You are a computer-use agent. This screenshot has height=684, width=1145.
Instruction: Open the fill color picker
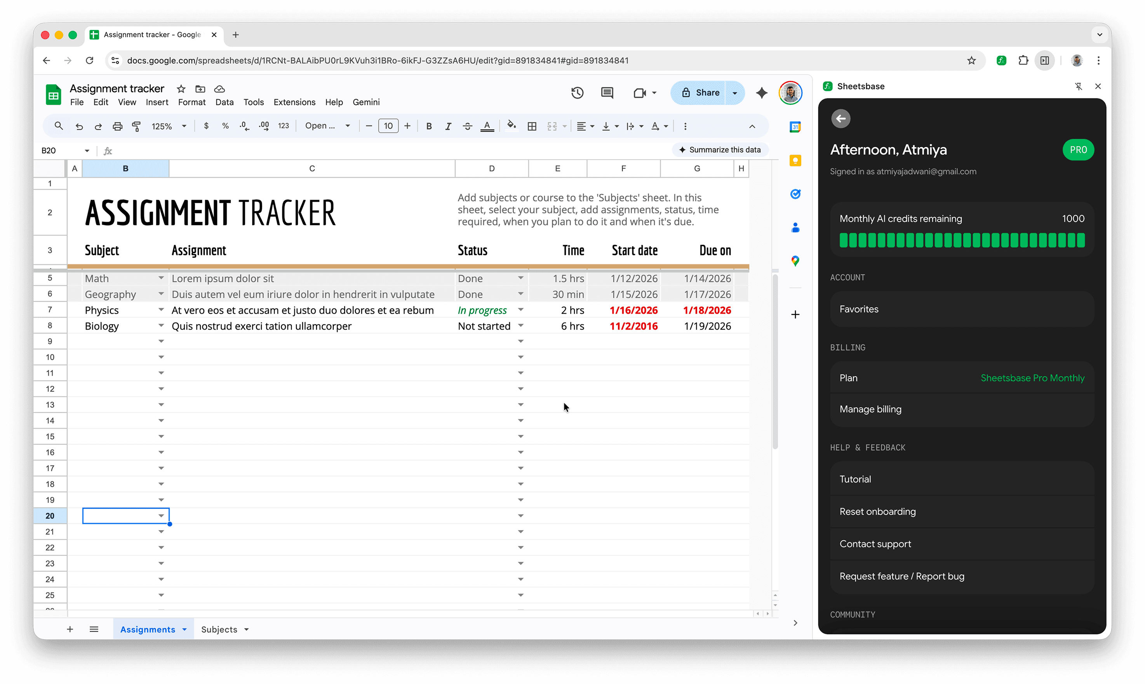pos(512,126)
